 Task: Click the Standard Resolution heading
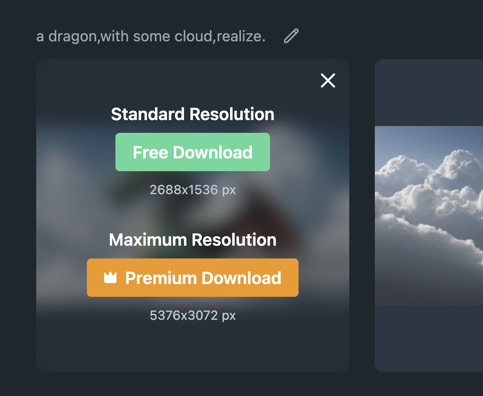(193, 114)
